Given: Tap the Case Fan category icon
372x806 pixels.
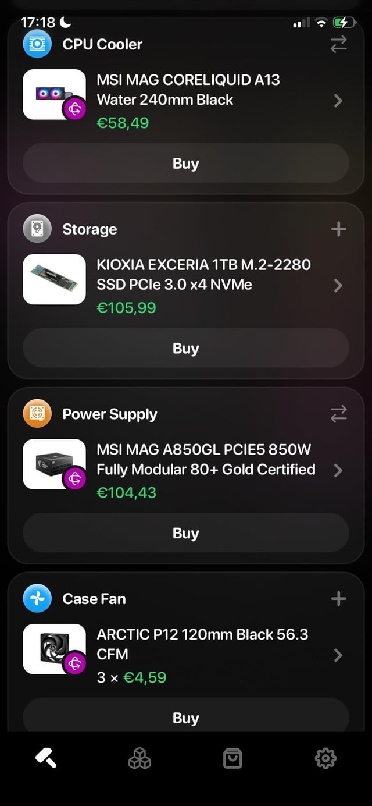Looking at the screenshot, I should click(37, 598).
